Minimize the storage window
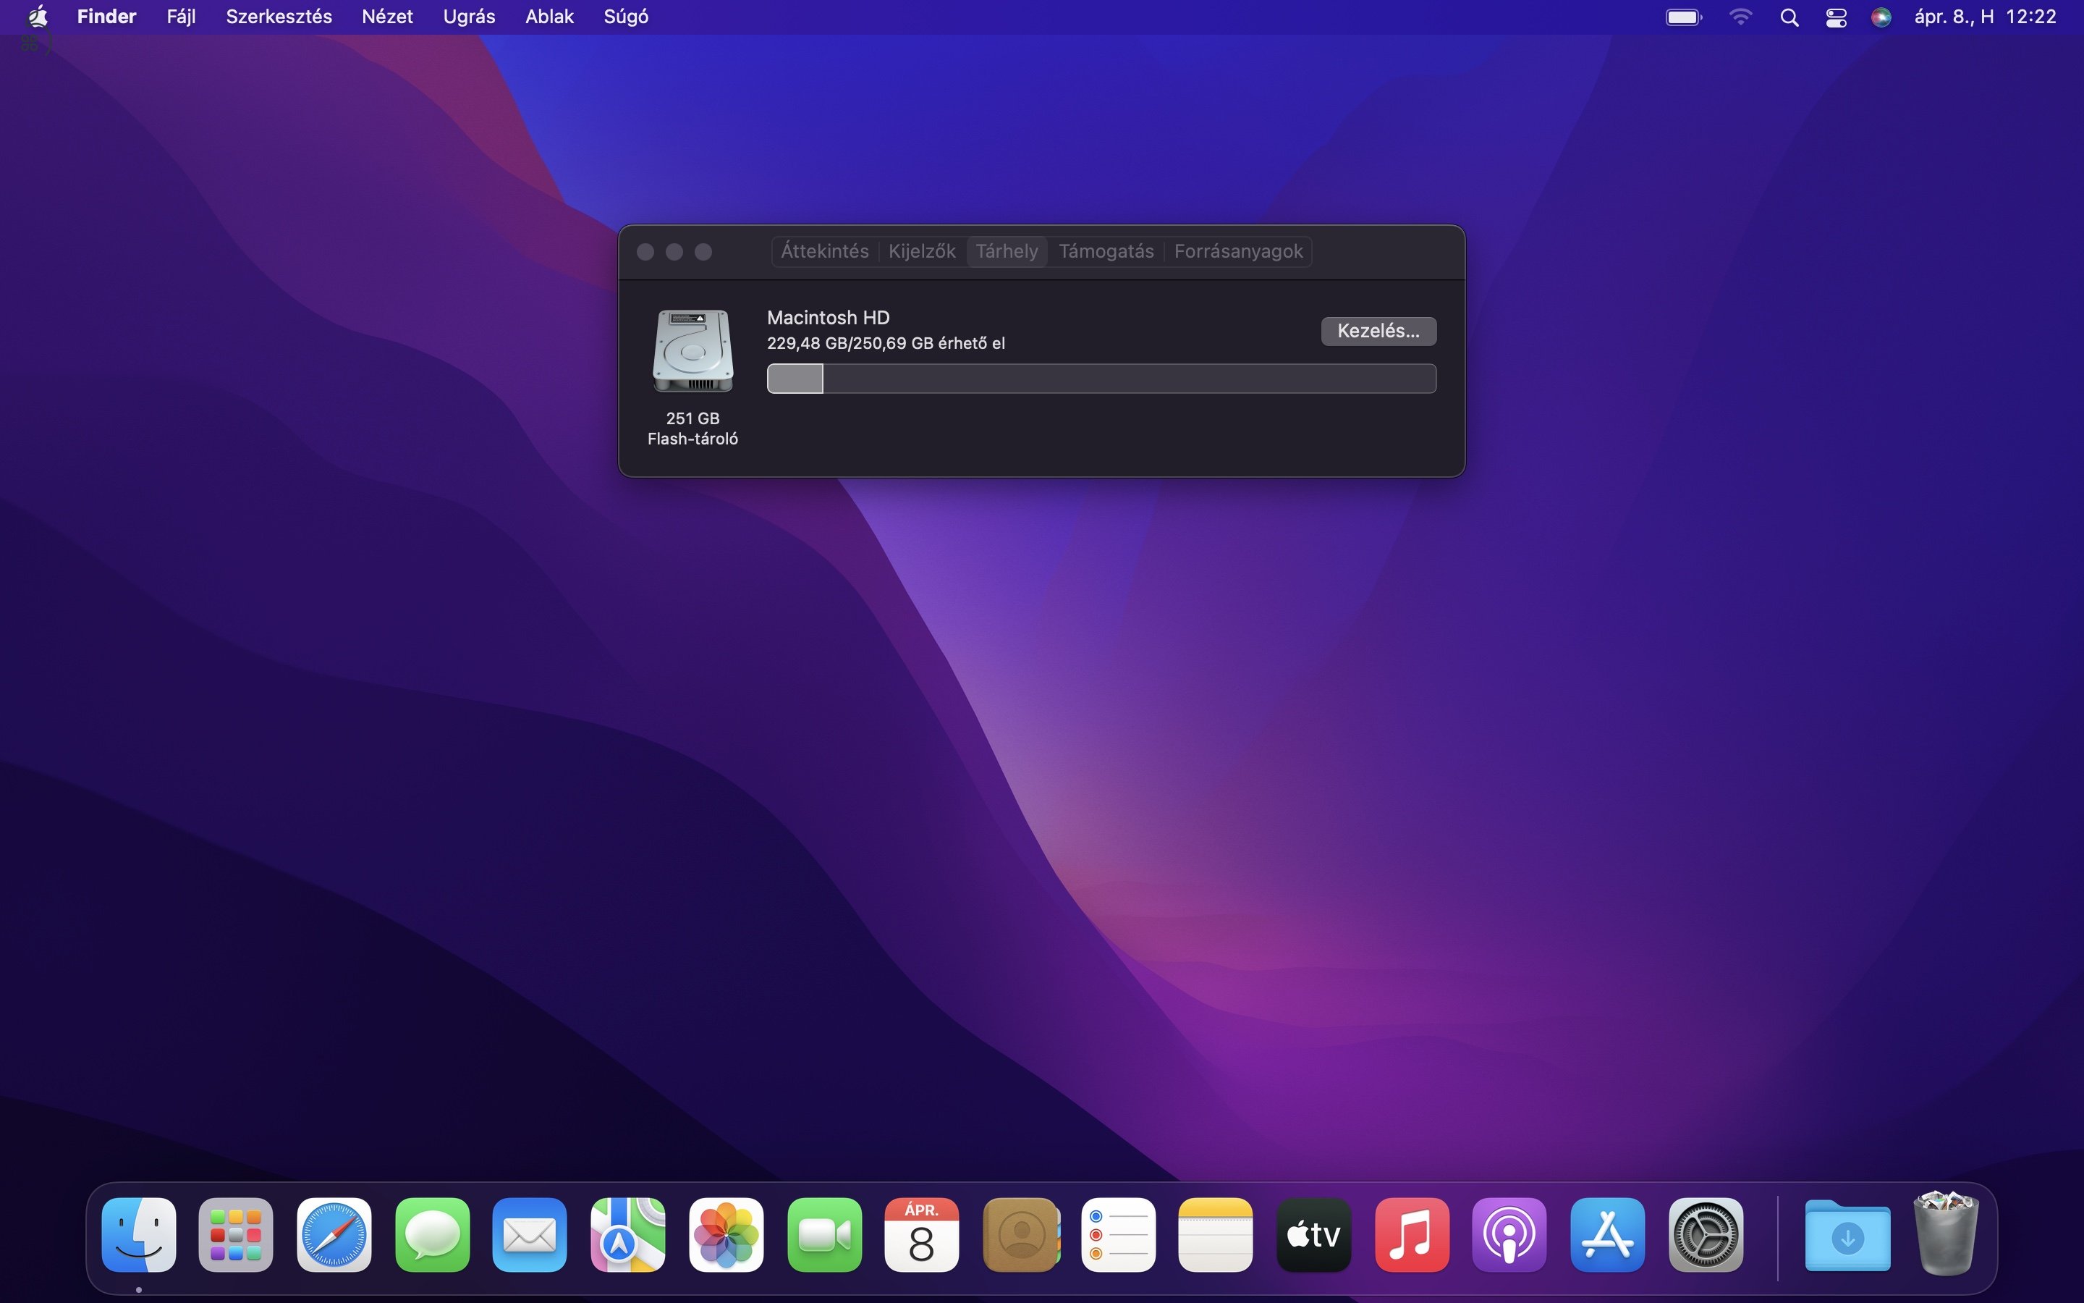2084x1303 pixels. coord(674,252)
